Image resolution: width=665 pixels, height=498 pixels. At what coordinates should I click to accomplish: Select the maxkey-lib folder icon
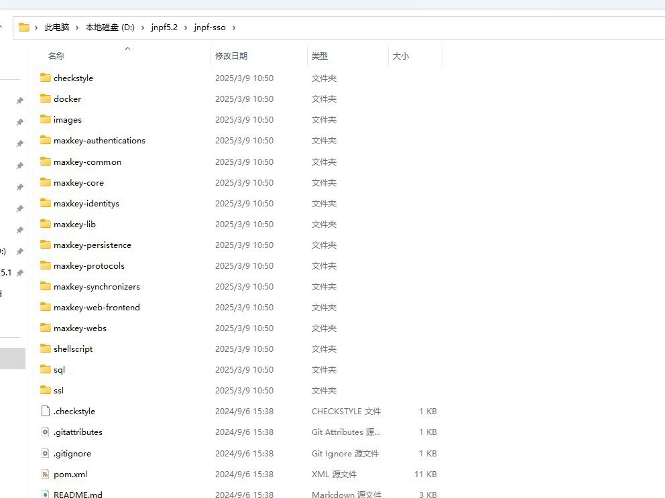46,224
